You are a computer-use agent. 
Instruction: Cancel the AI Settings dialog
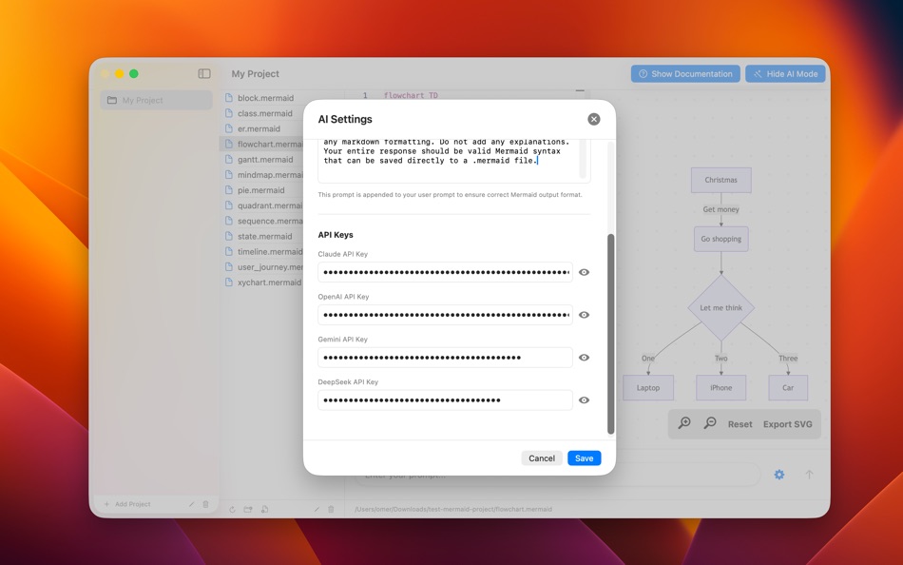pyautogui.click(x=542, y=458)
